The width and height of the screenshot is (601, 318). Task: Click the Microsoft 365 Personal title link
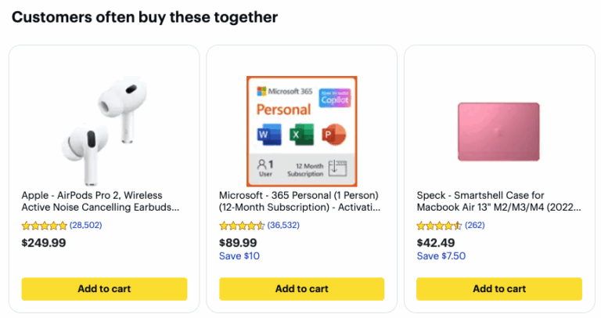tap(300, 201)
